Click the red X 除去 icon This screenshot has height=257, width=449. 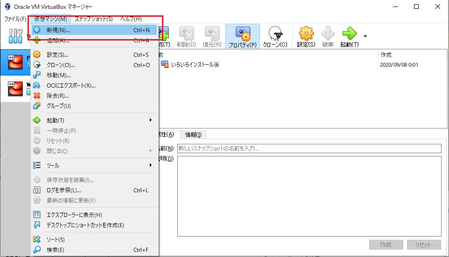click(37, 95)
